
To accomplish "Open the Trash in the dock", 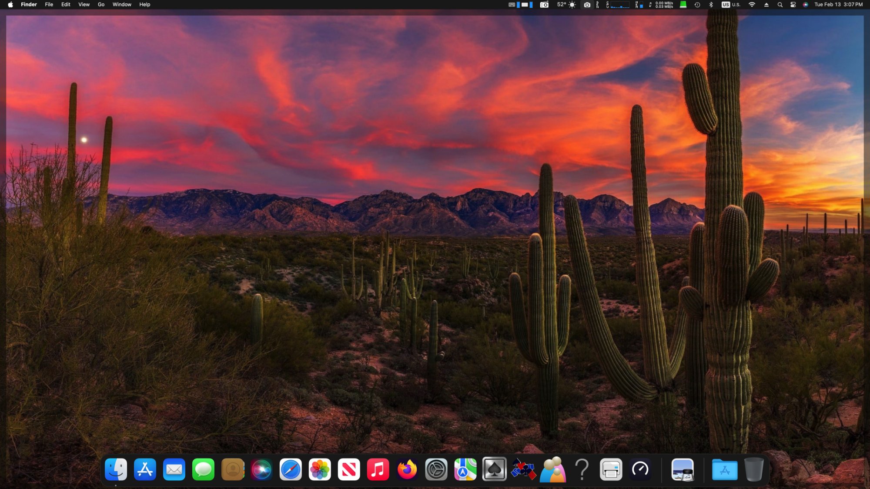I will 754,469.
